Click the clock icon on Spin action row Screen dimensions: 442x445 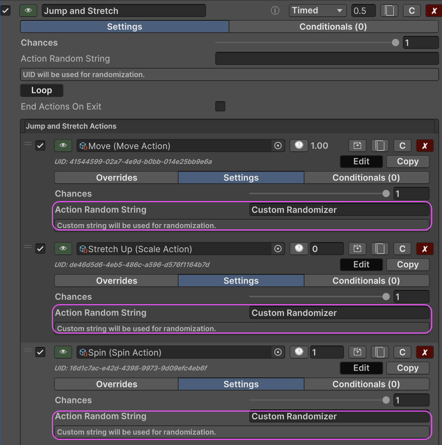point(299,352)
